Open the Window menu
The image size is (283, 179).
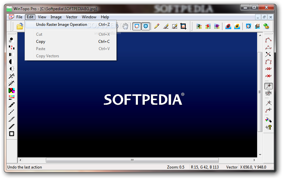click(89, 17)
